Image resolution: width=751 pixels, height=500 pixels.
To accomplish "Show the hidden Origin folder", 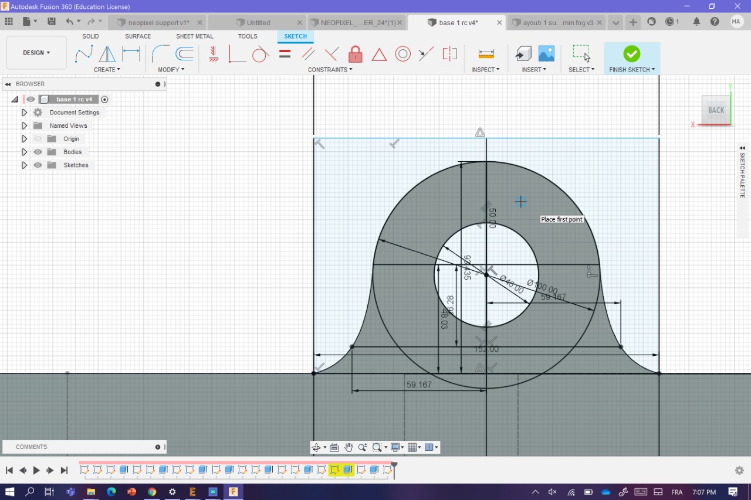I will tap(38, 139).
